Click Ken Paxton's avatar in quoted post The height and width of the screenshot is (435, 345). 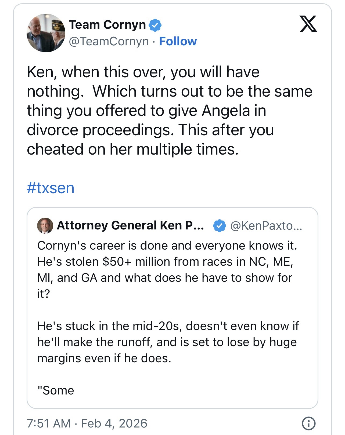[x=45, y=226]
